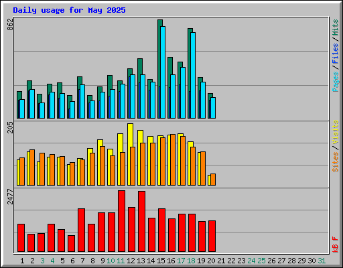The height and width of the screenshot is (268, 343).
Task: Click day label 18 on x-axis
Action: 191,261
